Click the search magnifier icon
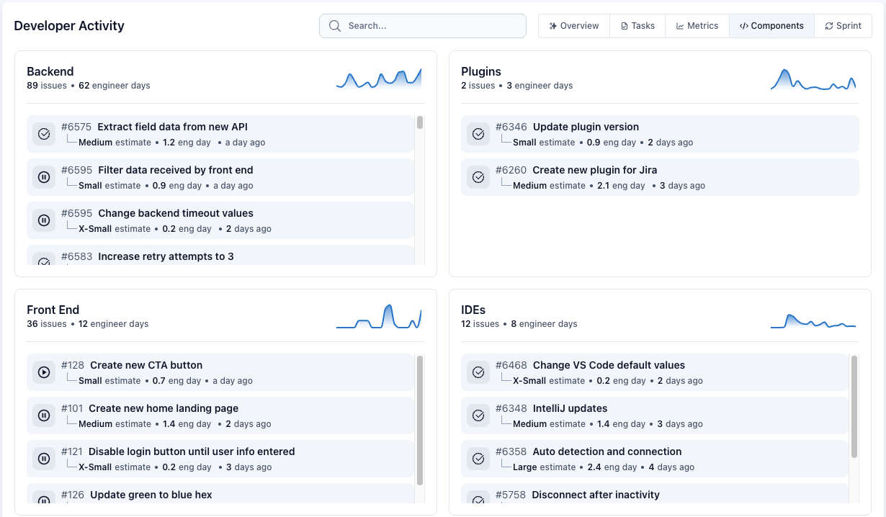 pos(334,25)
